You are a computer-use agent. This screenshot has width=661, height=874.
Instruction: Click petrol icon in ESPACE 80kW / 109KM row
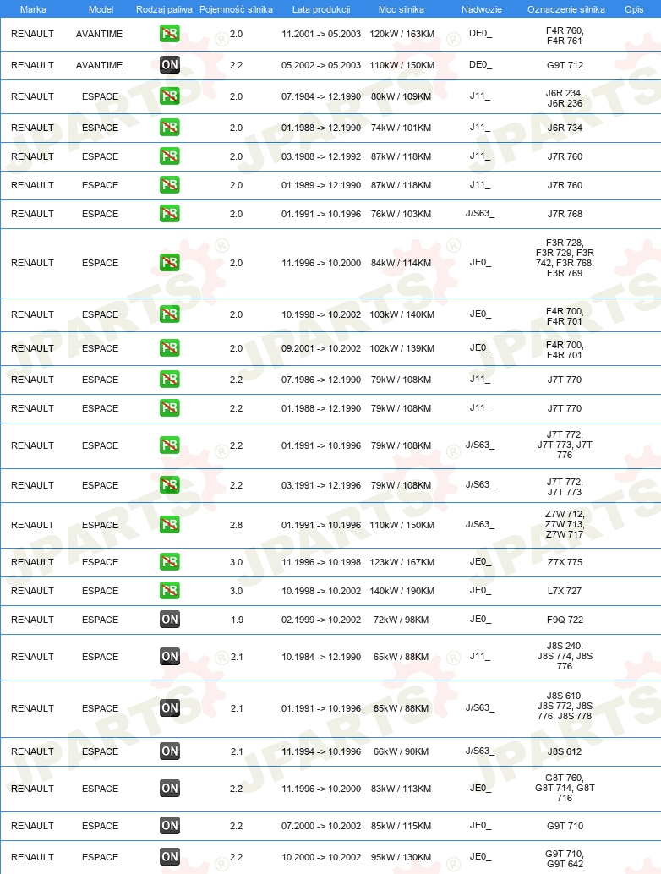(169, 96)
